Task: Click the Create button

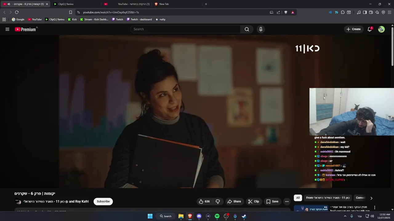Action: click(x=353, y=29)
